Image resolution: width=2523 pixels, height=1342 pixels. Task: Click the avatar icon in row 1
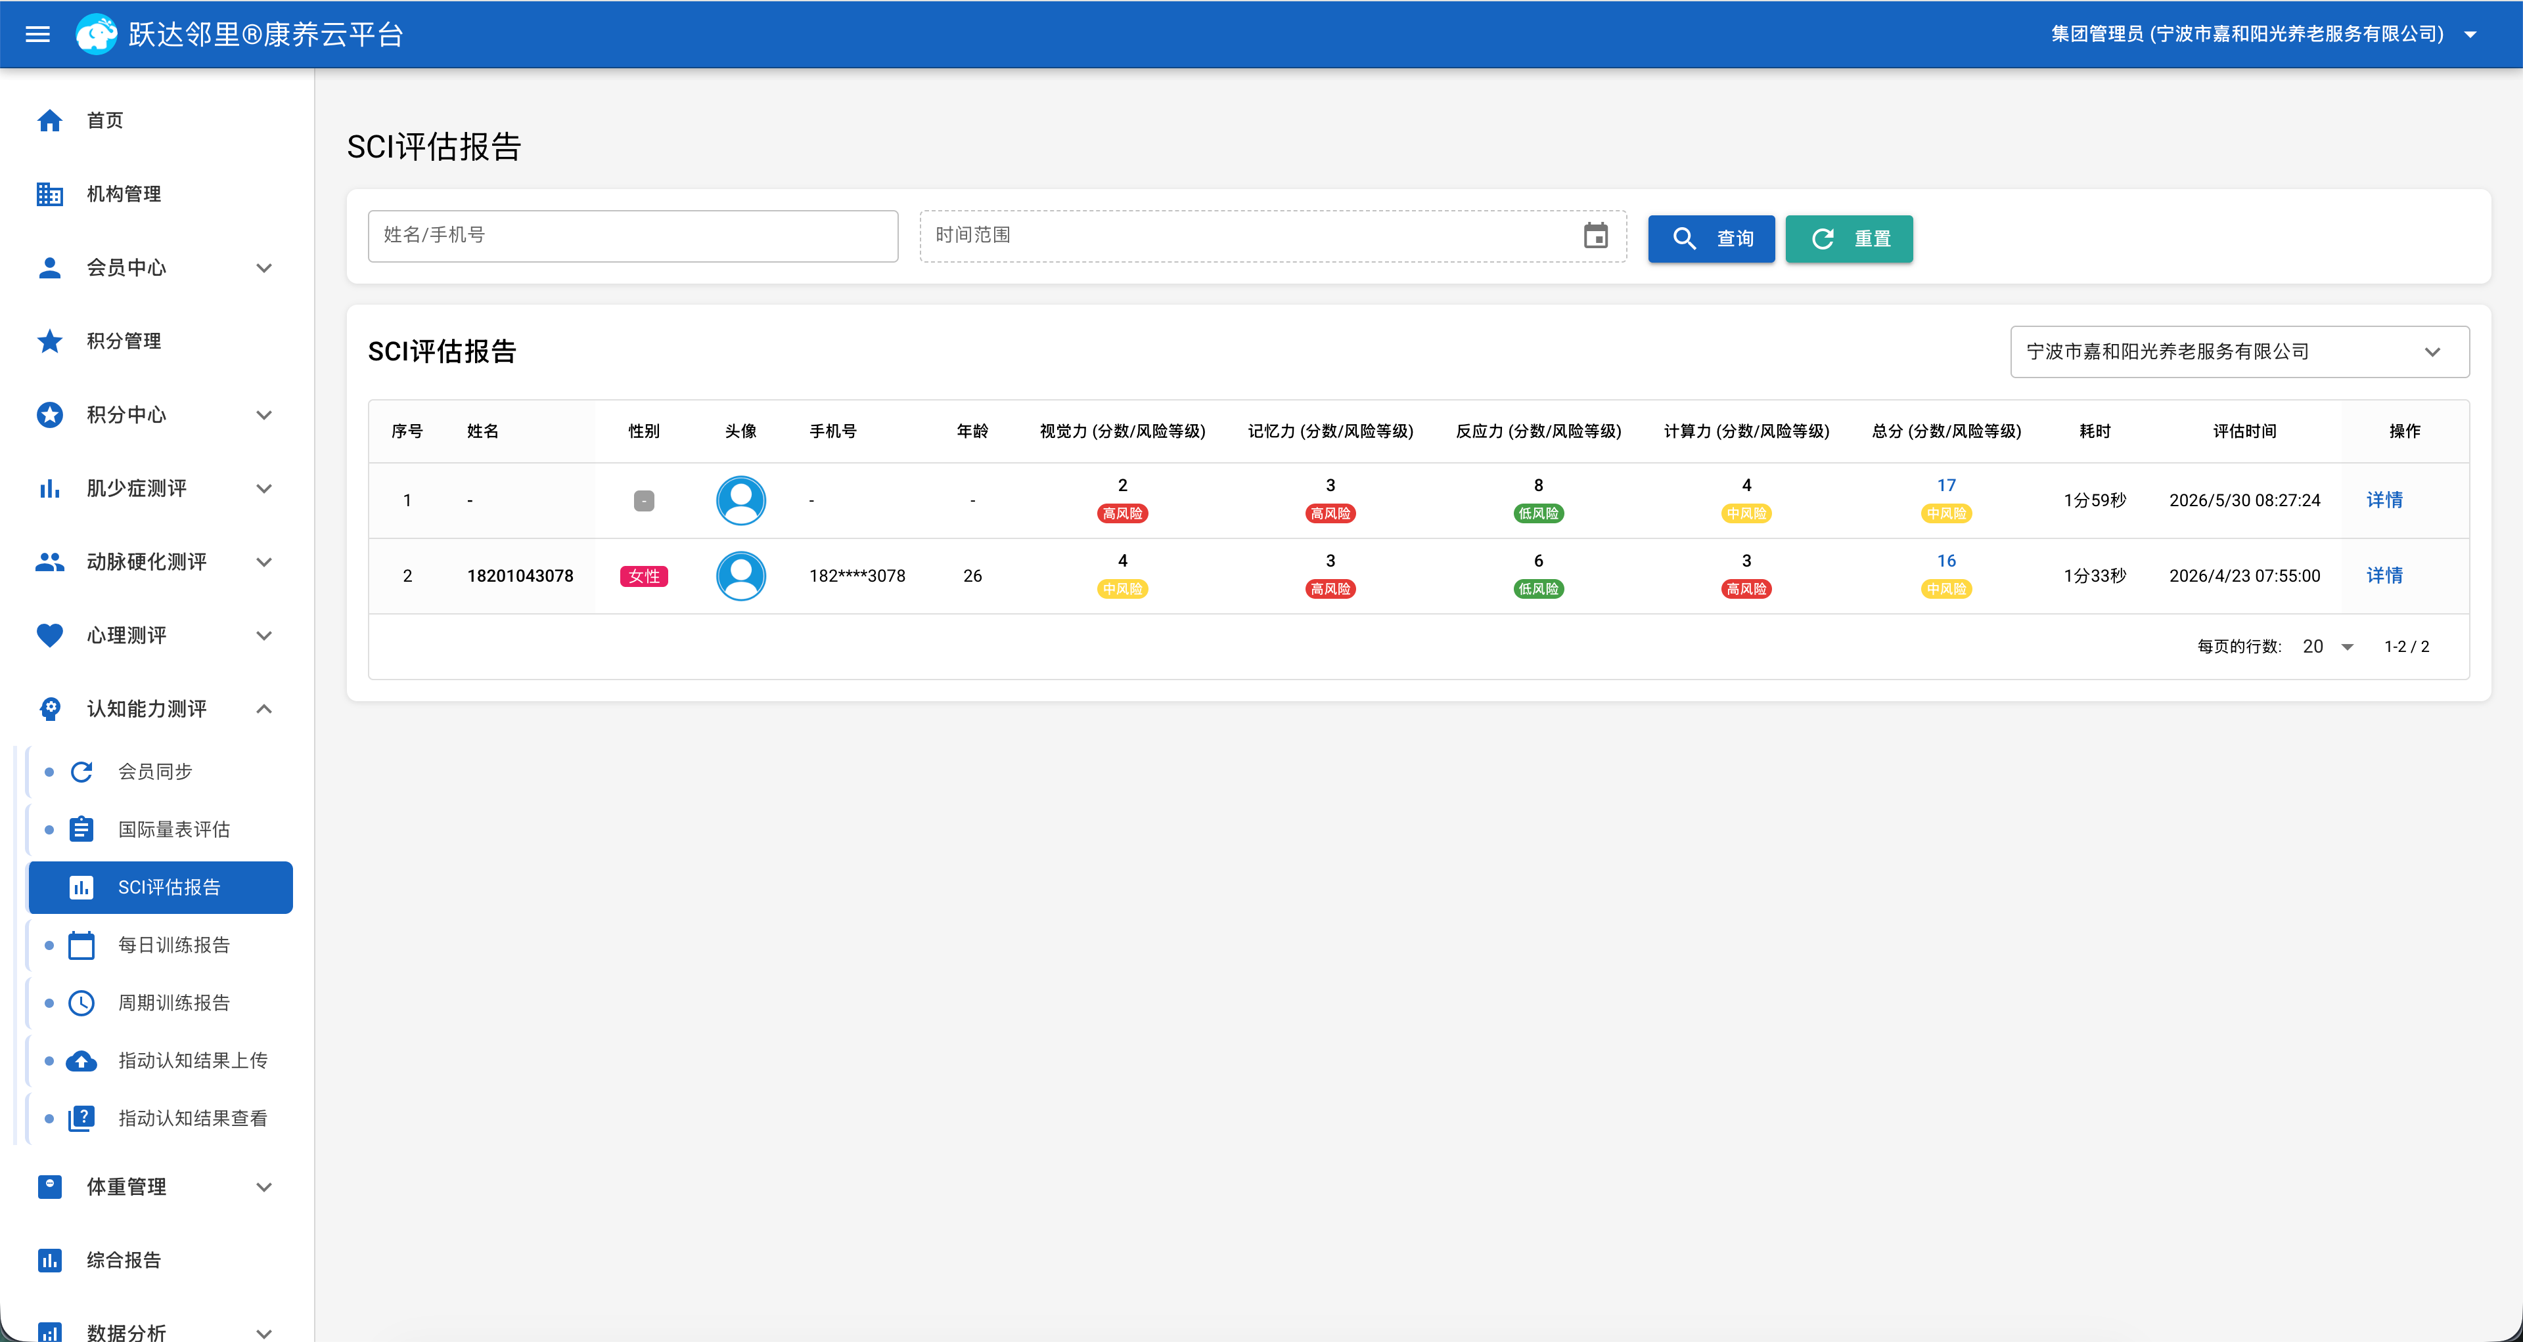(740, 500)
